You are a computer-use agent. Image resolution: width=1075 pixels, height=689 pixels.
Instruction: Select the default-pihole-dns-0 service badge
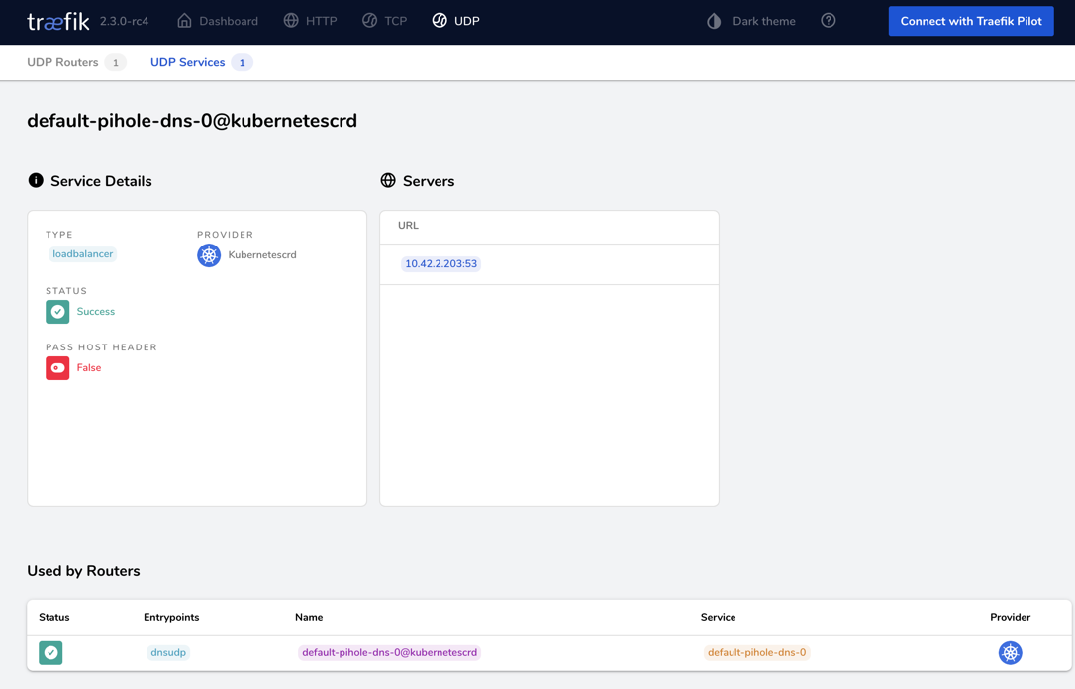coord(756,652)
